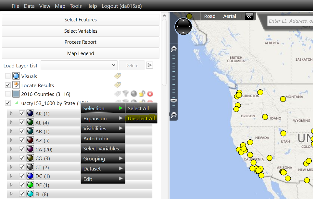Open the Tools menu
Image resolution: width=313 pixels, height=199 pixels.
pos(76,6)
